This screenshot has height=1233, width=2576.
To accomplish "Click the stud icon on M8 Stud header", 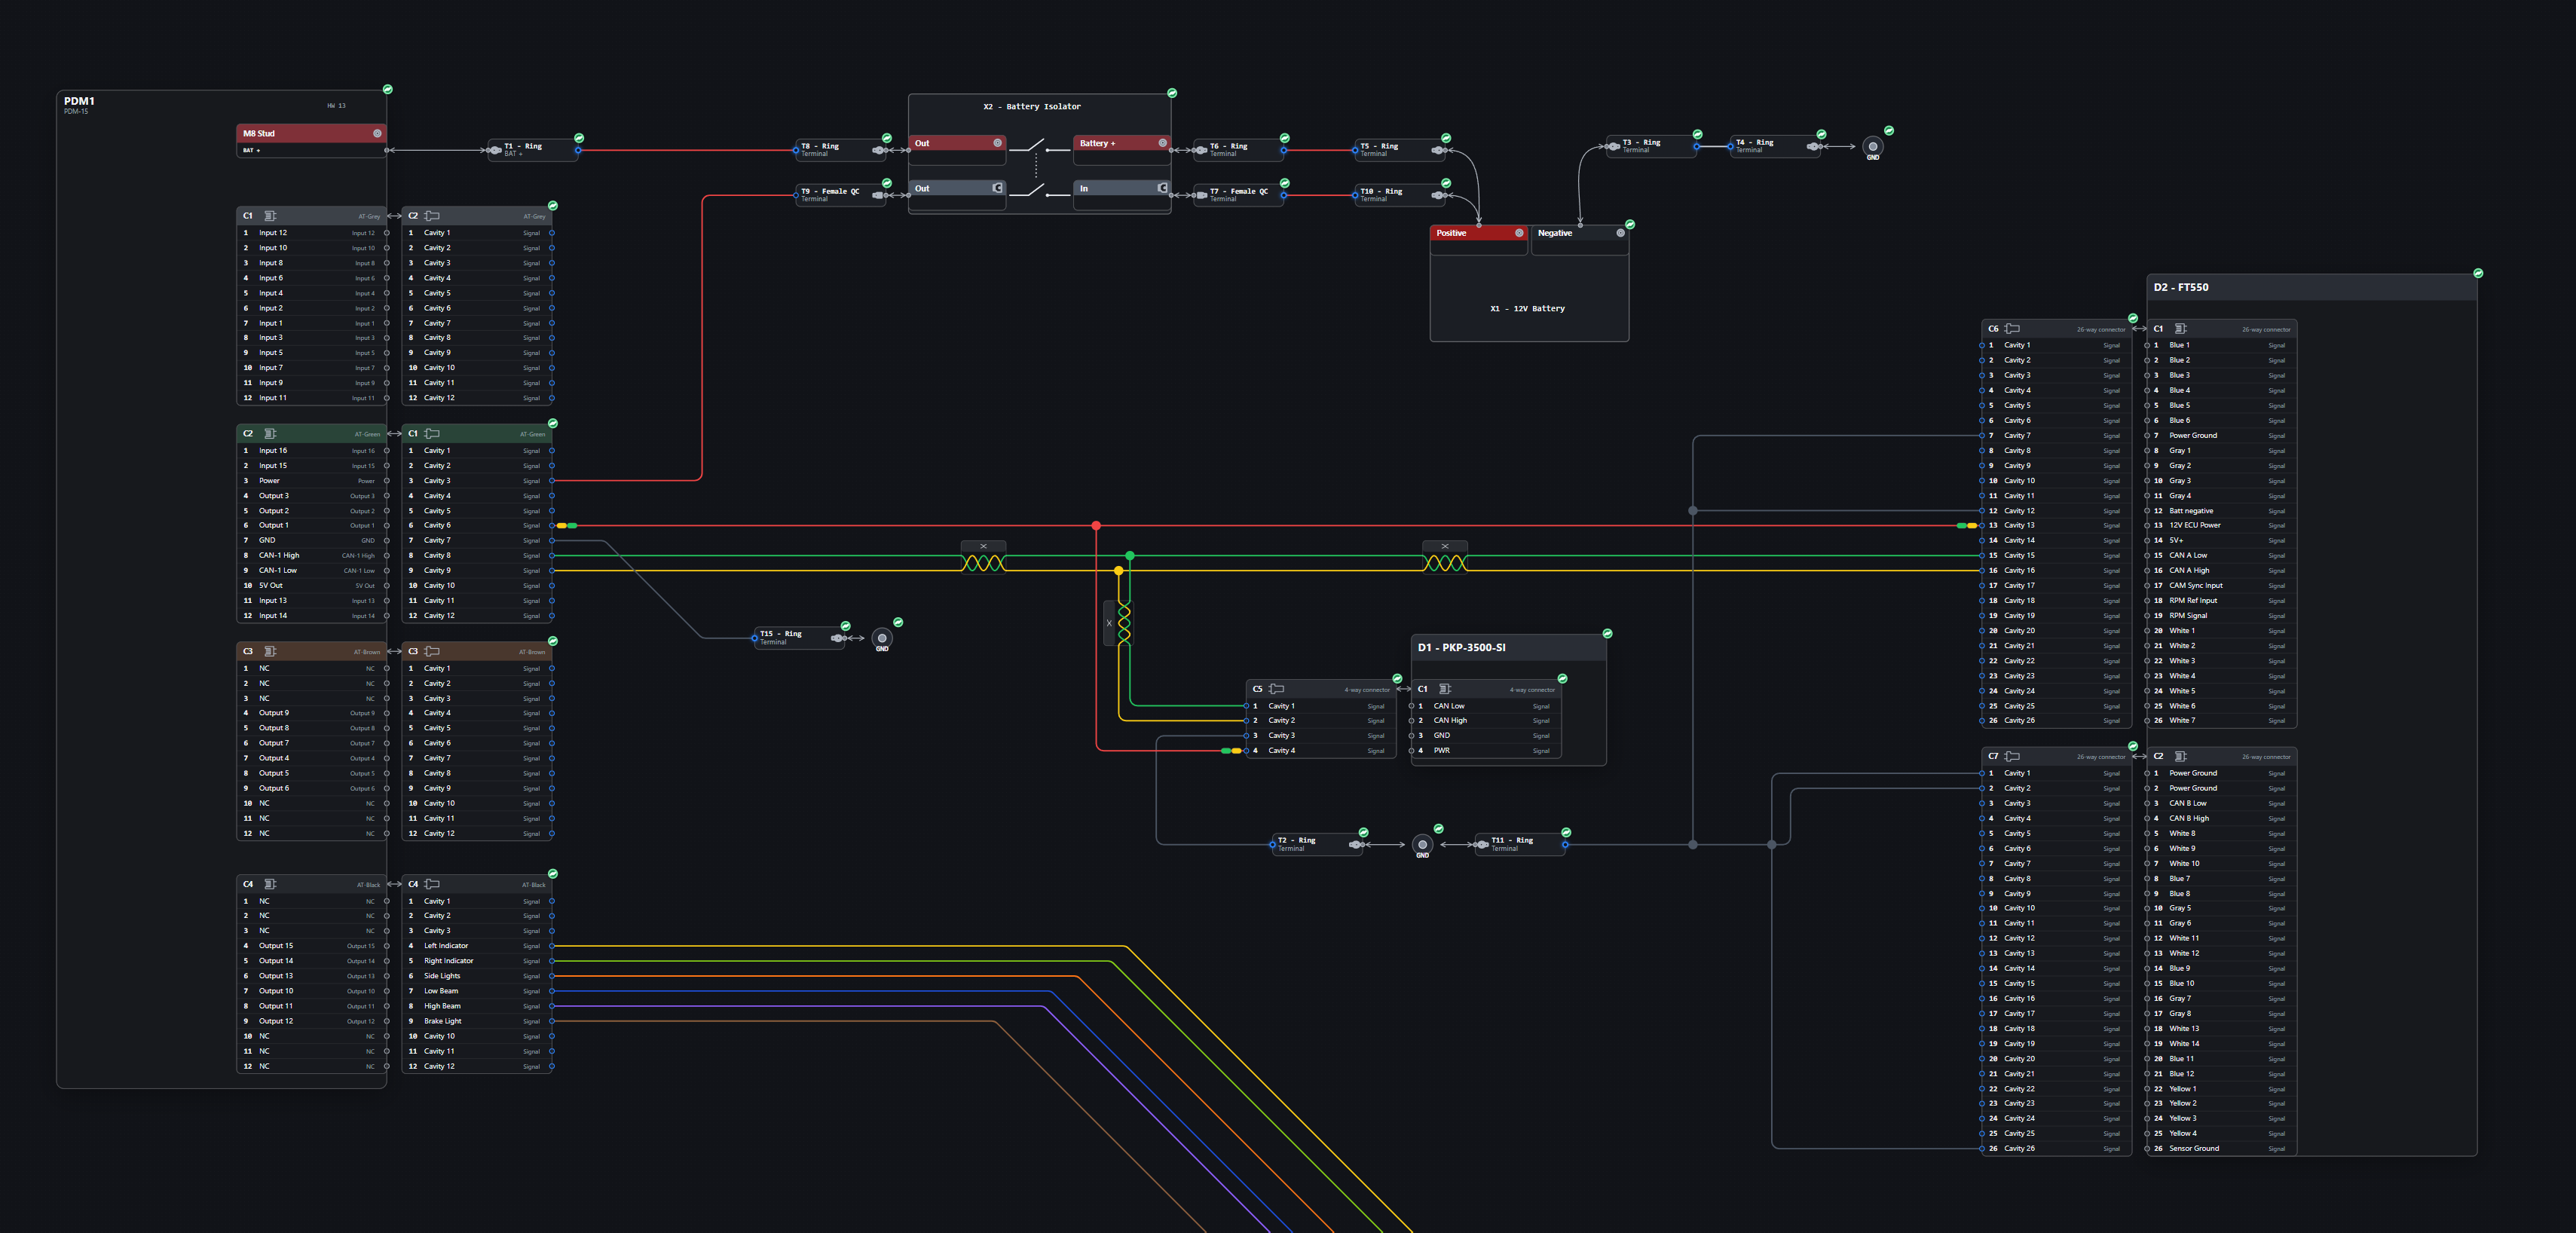I will point(377,133).
